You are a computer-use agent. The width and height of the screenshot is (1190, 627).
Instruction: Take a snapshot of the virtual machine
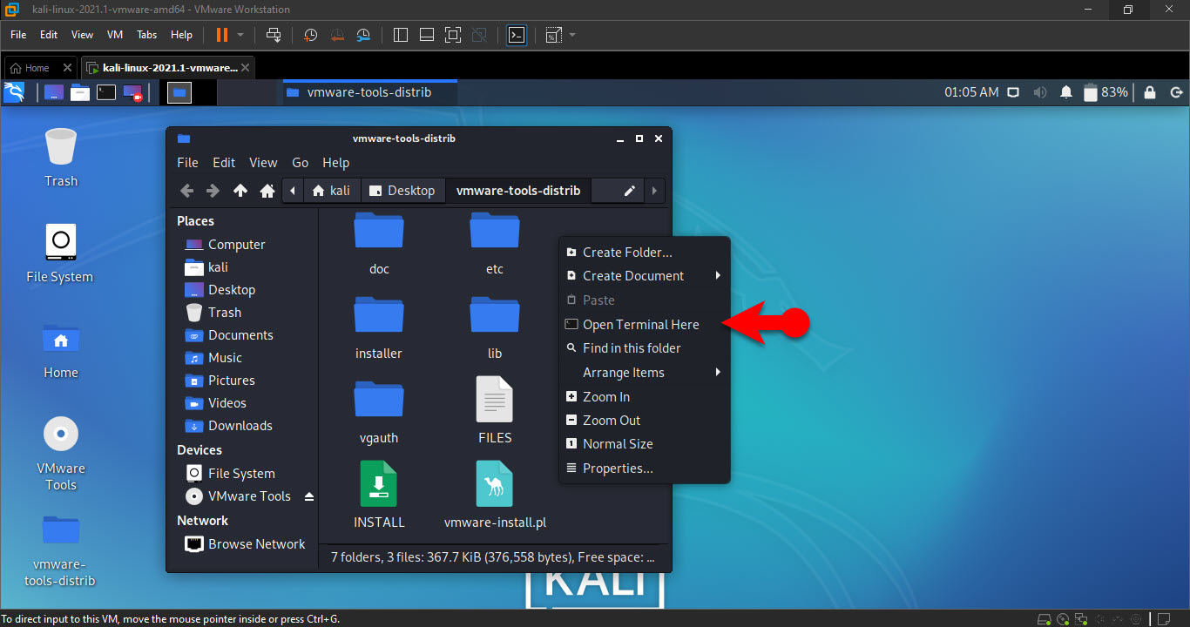pos(311,35)
